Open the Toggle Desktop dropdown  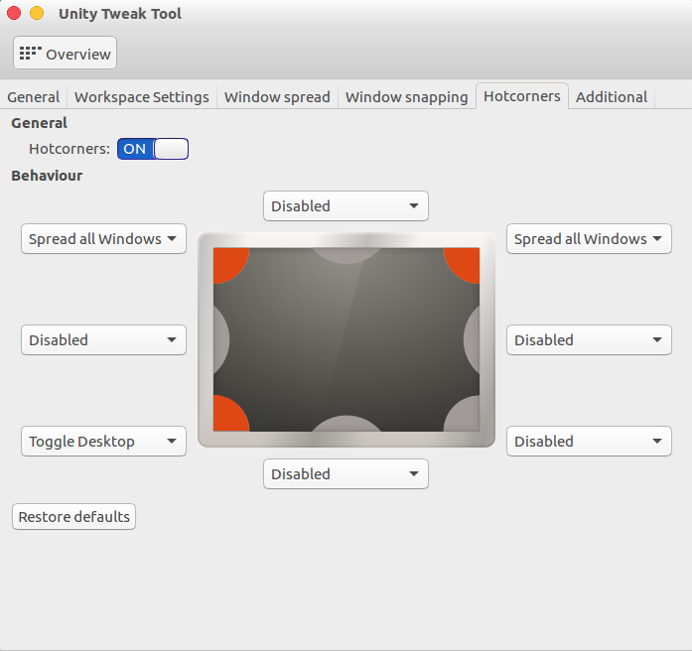click(x=103, y=441)
